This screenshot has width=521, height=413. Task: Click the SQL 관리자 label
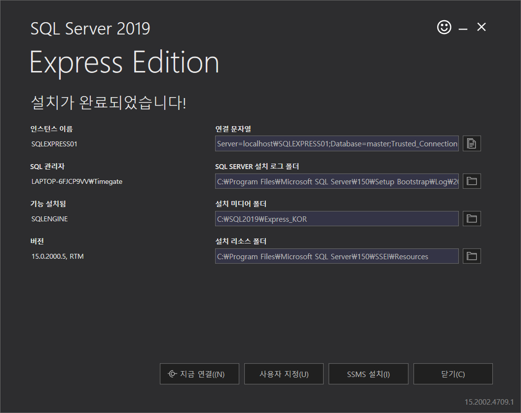(47, 166)
